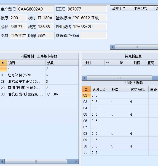Select the 瘦铜(通道)补偿后... row
The image size is (158, 166).
click(x=39, y=88)
